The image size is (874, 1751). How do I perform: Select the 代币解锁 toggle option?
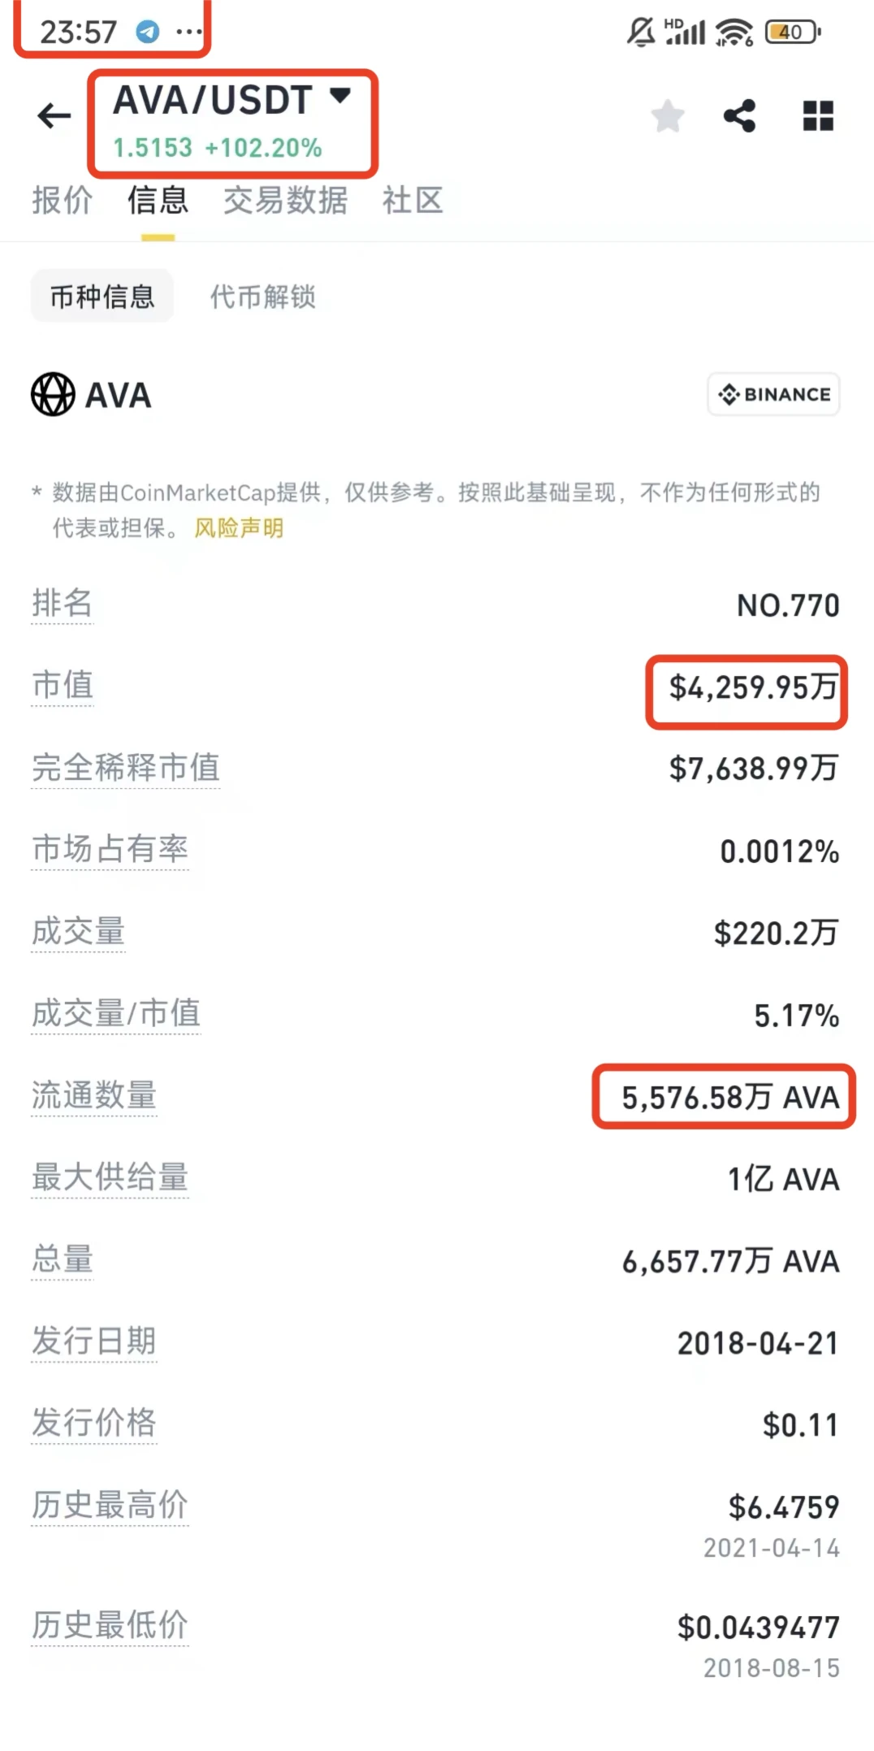point(262,297)
